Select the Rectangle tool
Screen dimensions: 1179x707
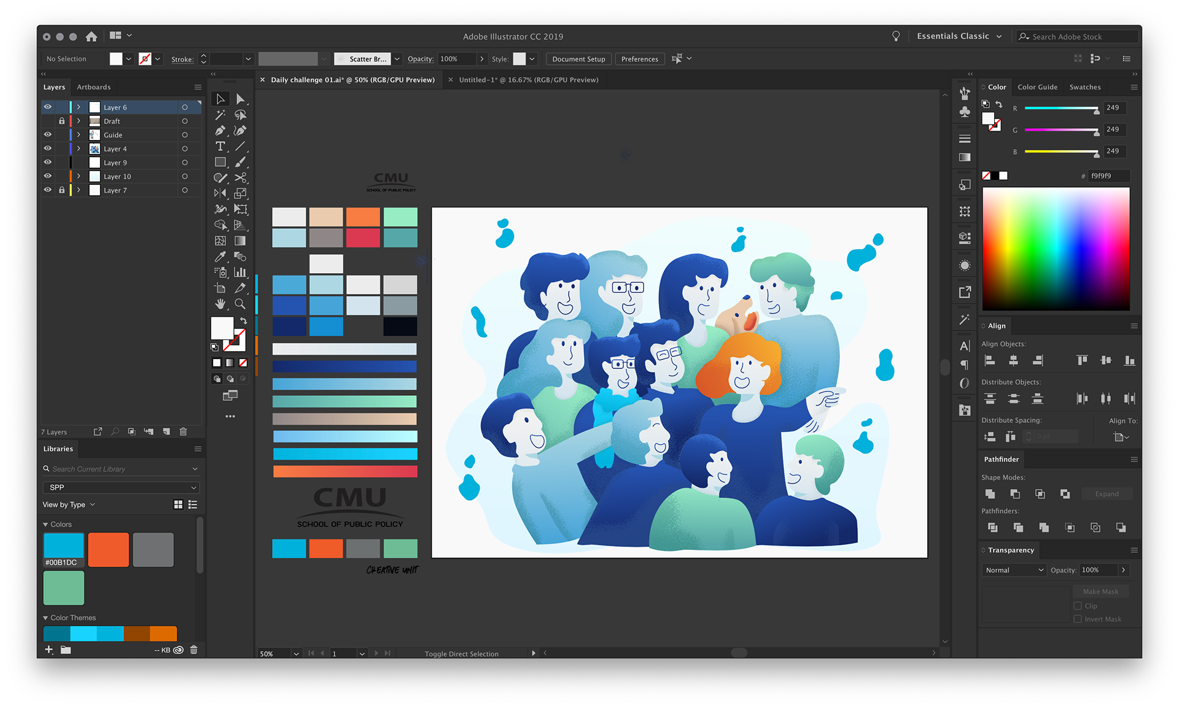pyautogui.click(x=220, y=162)
